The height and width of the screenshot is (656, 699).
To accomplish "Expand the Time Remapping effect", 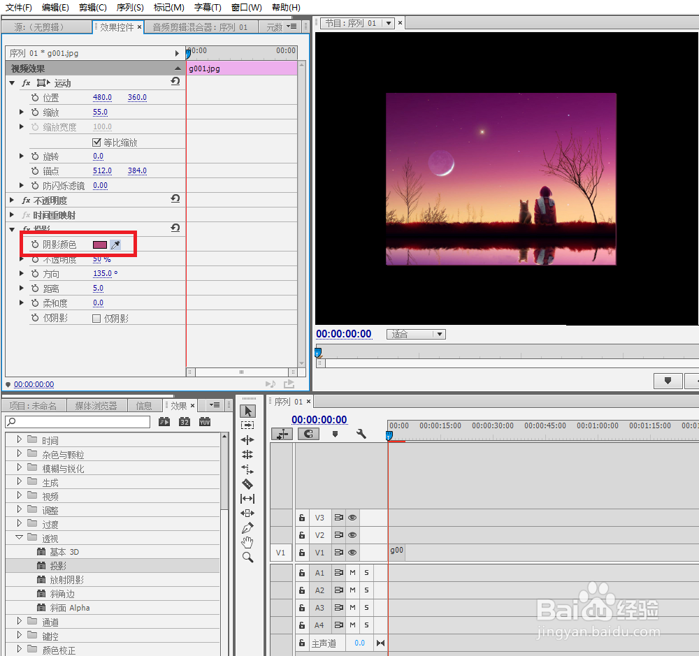I will (12, 214).
